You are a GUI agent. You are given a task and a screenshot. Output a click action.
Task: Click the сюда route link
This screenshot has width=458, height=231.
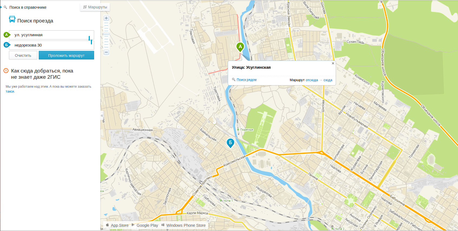click(x=328, y=80)
